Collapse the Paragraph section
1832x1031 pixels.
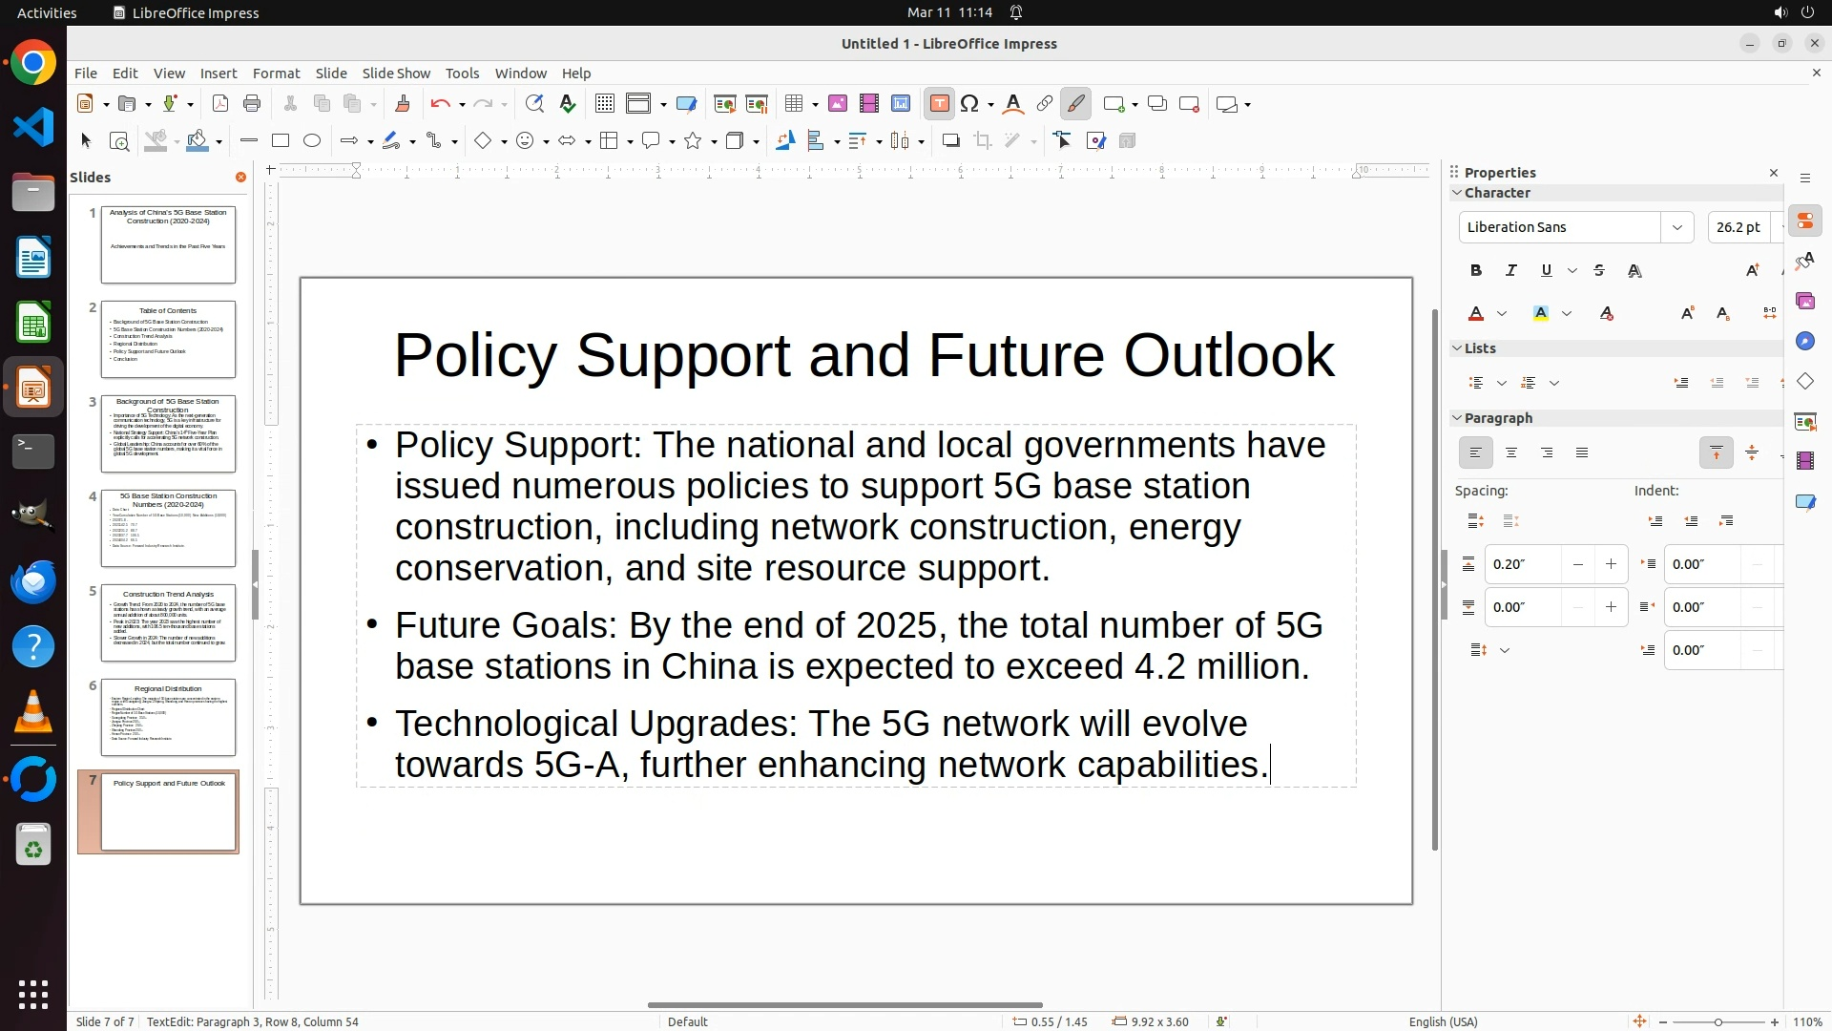[x=1457, y=418]
